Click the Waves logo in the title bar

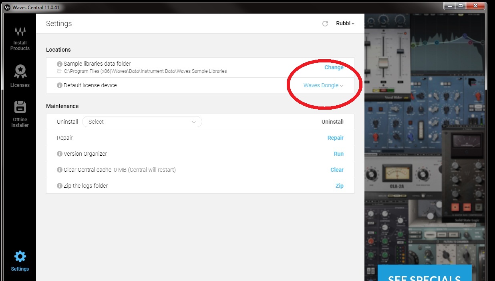(x=7, y=7)
